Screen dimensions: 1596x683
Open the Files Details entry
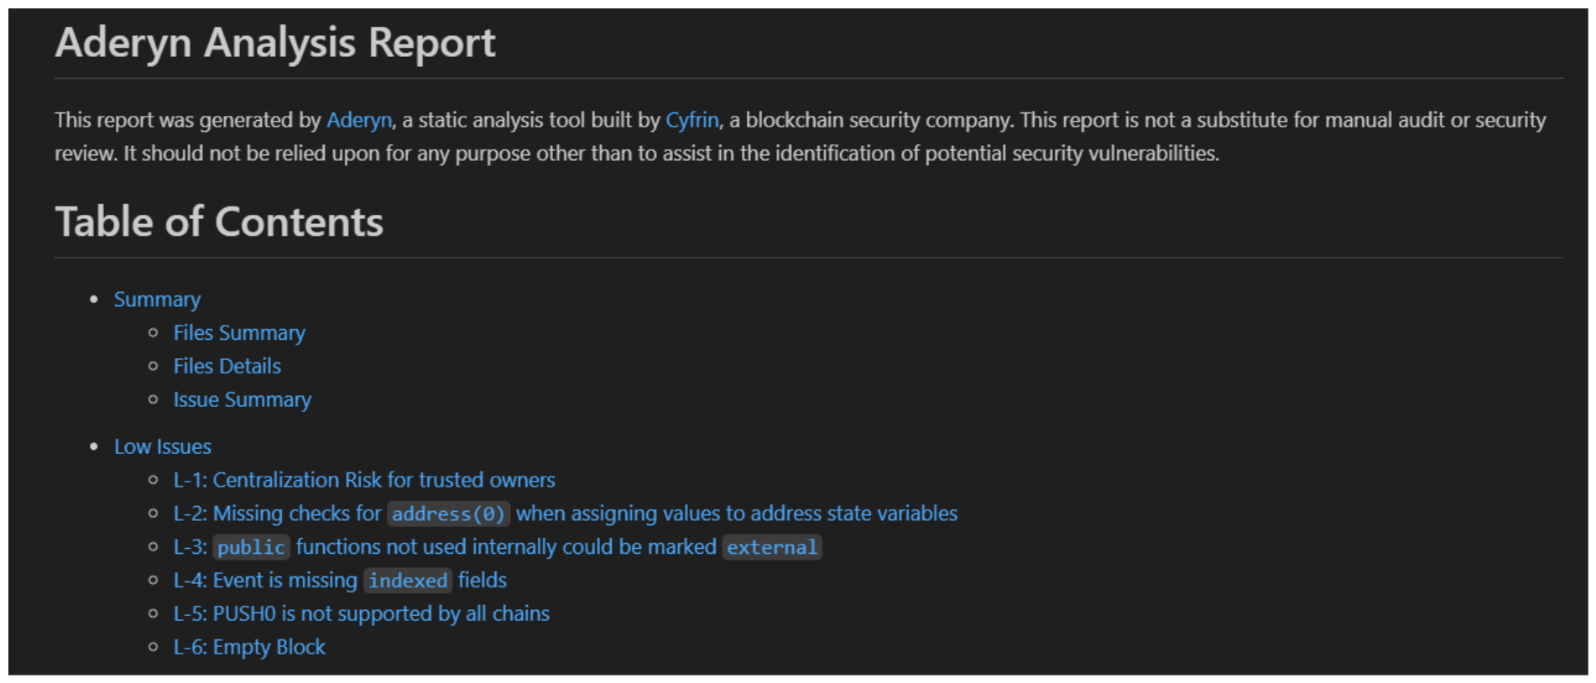(x=227, y=367)
